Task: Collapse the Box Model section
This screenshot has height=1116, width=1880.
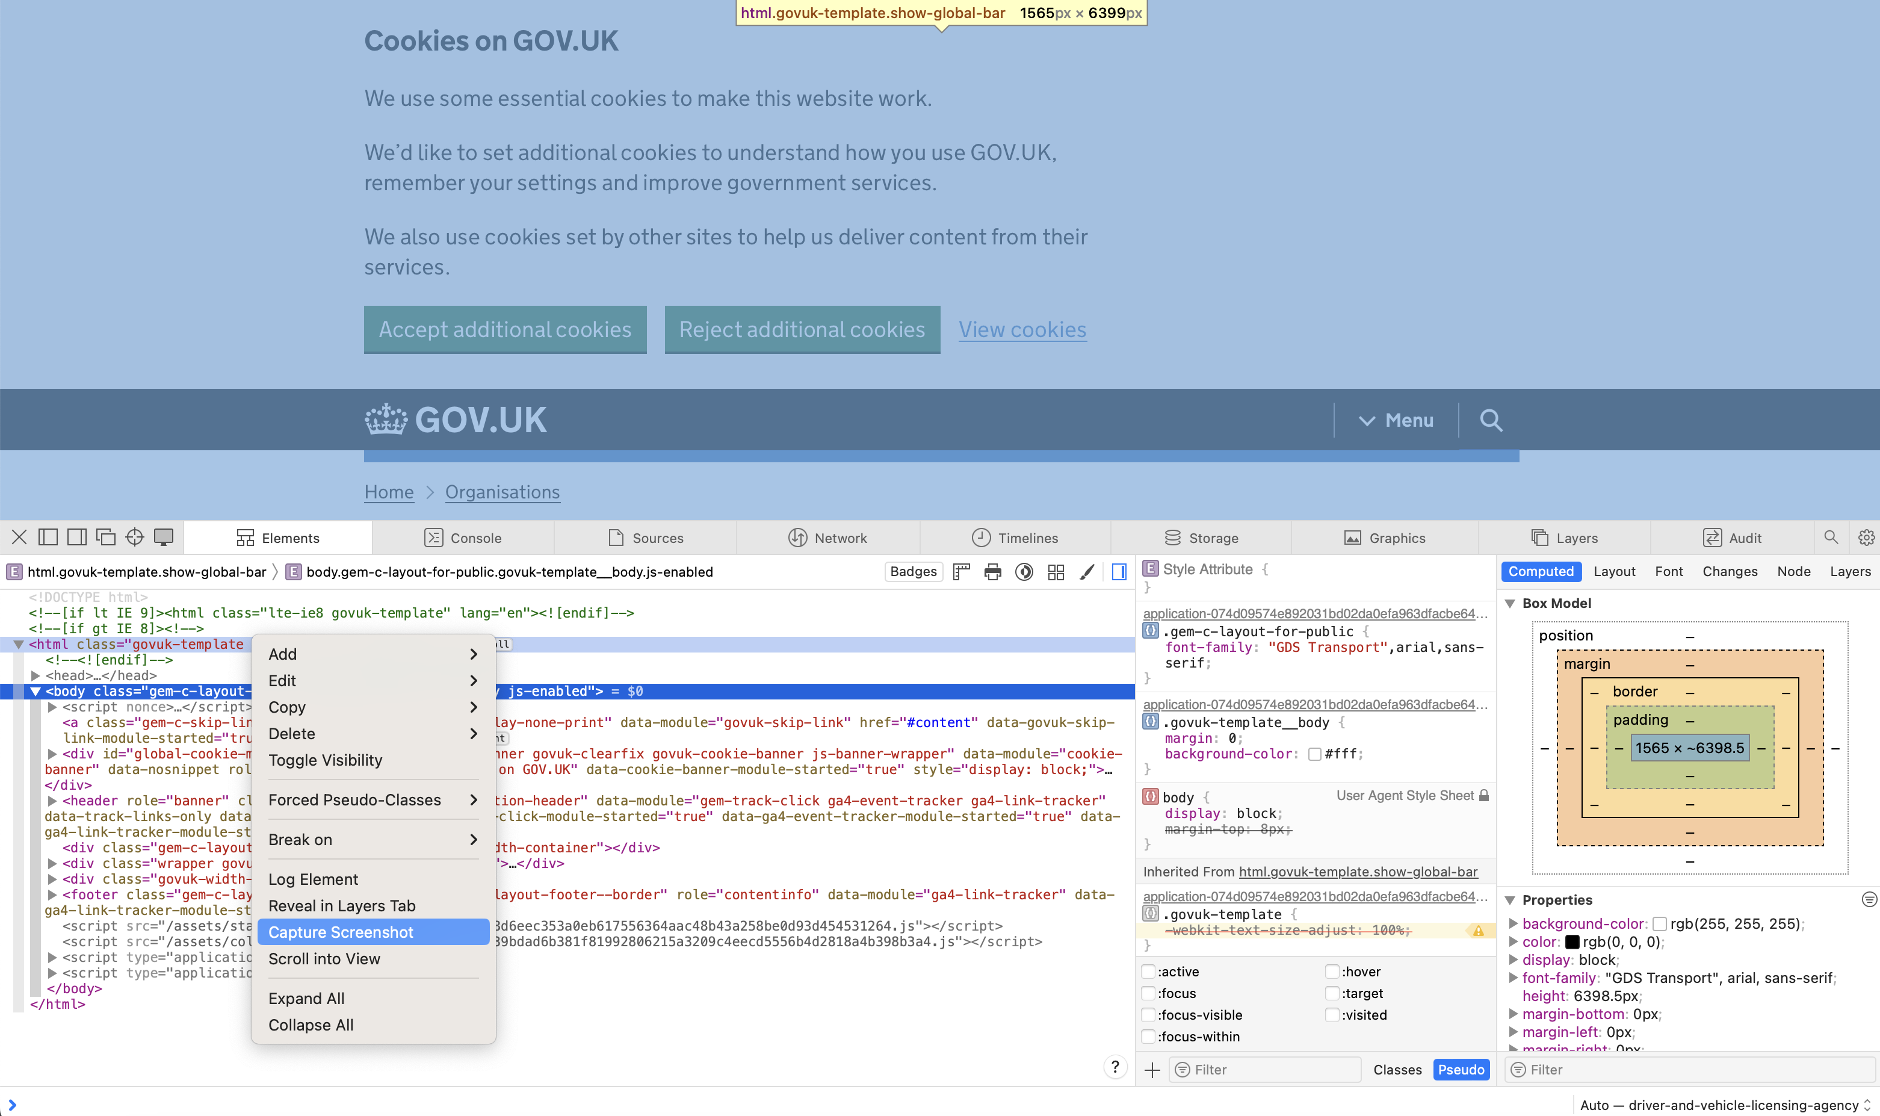Action: [1509, 603]
